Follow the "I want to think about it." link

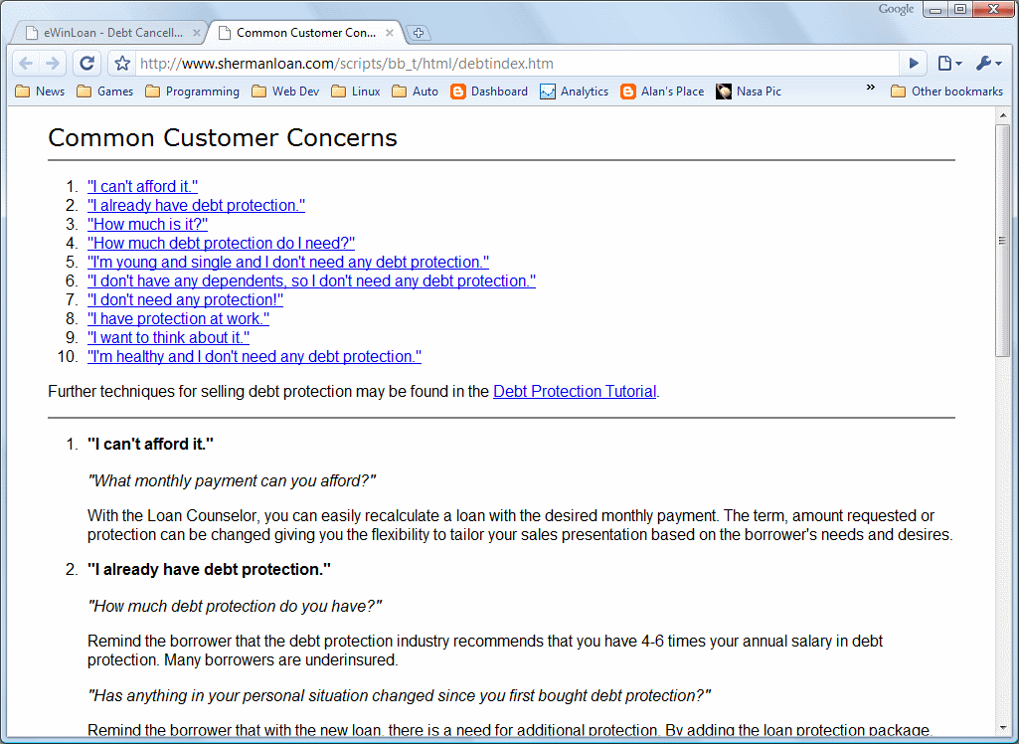169,337
